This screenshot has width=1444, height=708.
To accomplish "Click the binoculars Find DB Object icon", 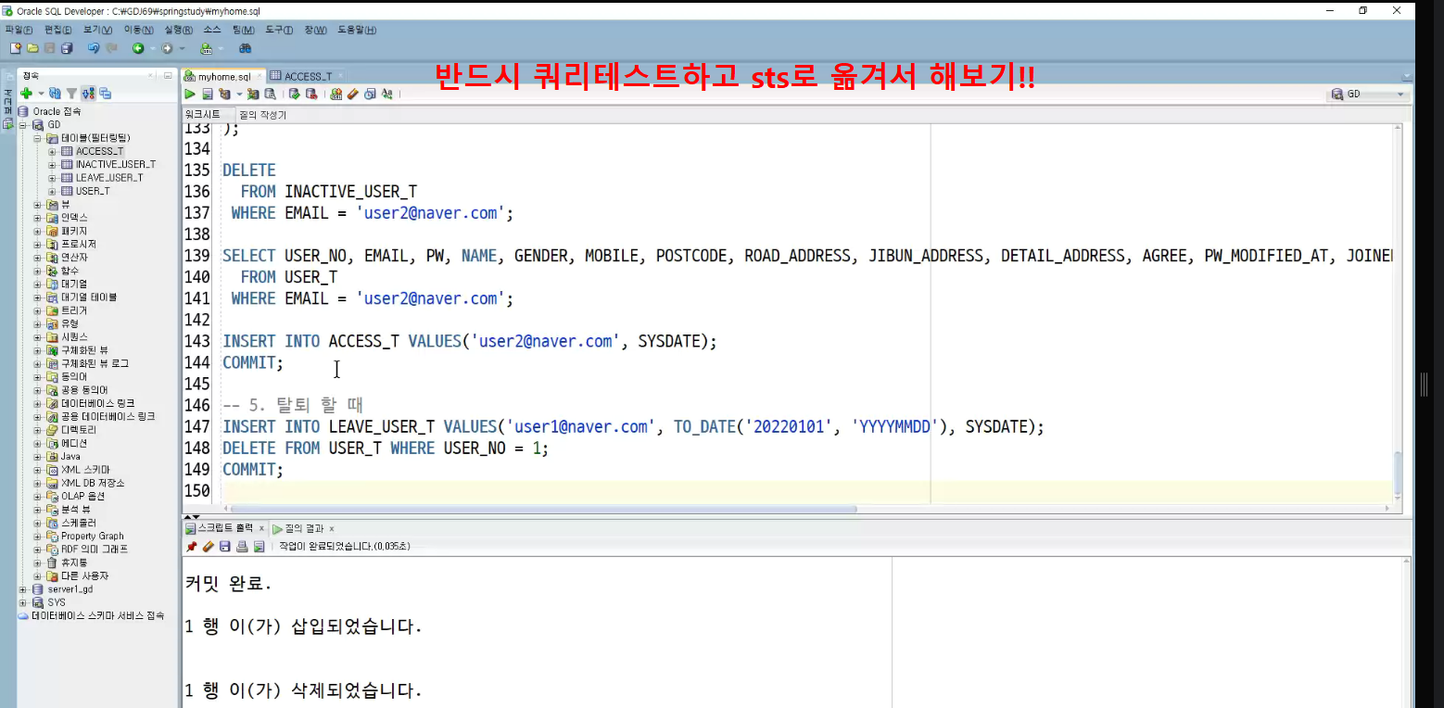I will click(246, 47).
